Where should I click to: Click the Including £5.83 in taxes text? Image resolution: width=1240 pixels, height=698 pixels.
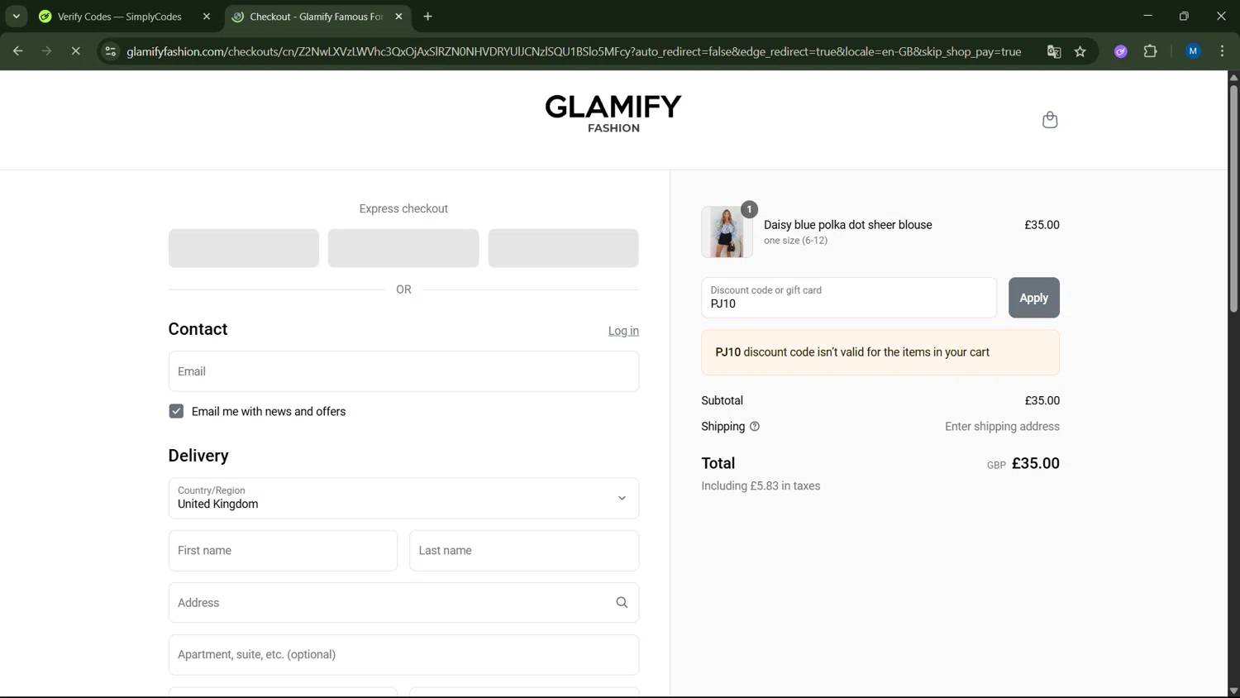tap(761, 486)
